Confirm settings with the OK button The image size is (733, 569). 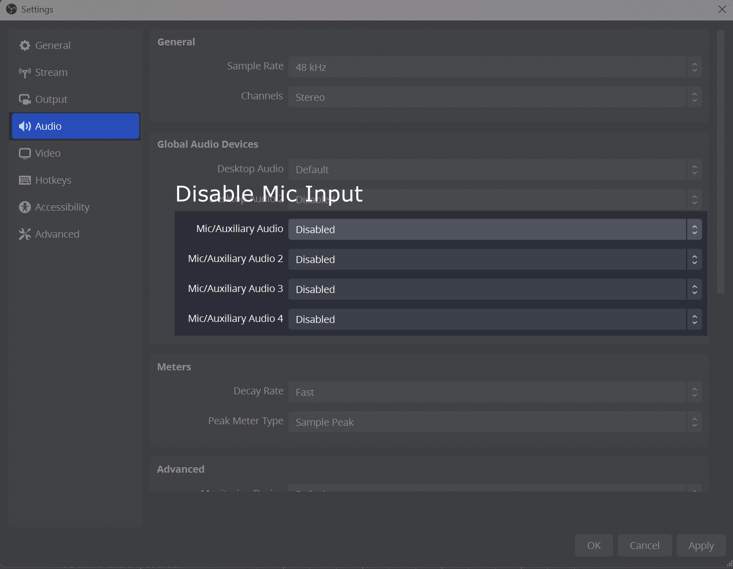click(x=593, y=545)
